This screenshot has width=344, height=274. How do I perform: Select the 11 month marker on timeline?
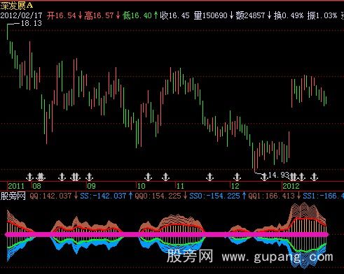pyautogui.click(x=180, y=186)
